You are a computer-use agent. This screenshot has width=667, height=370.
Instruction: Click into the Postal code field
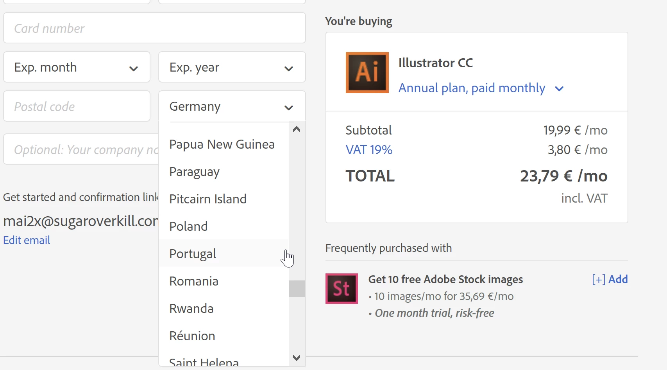[x=77, y=106]
